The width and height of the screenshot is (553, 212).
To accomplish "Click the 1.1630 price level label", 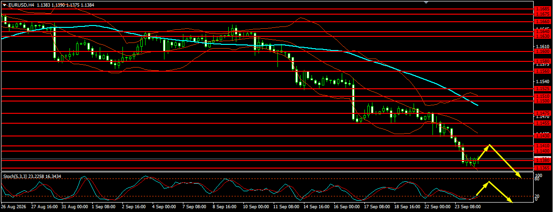I will tap(542, 36).
